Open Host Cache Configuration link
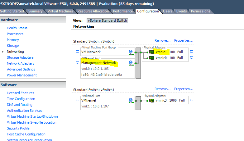Screen dimensions: 244x141 [26, 134]
